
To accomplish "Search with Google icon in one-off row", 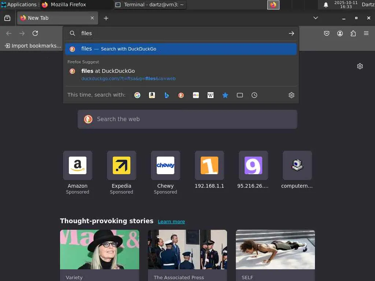I will tap(137, 95).
